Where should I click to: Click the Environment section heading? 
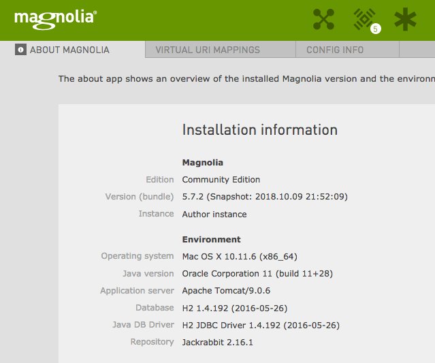tap(212, 239)
